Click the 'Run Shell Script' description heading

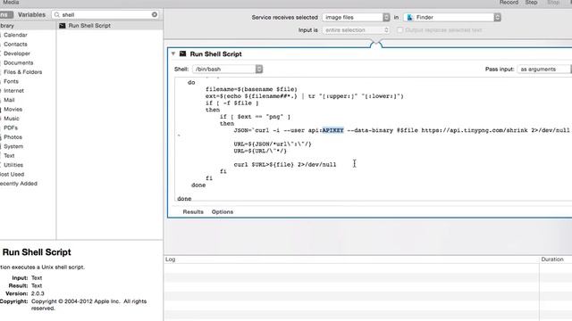(x=37, y=252)
